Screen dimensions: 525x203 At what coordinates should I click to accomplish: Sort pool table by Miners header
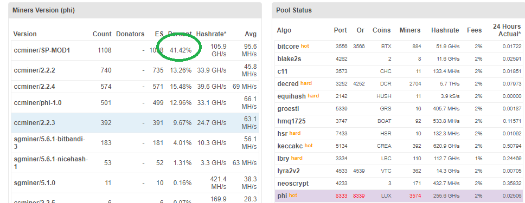[x=410, y=30]
